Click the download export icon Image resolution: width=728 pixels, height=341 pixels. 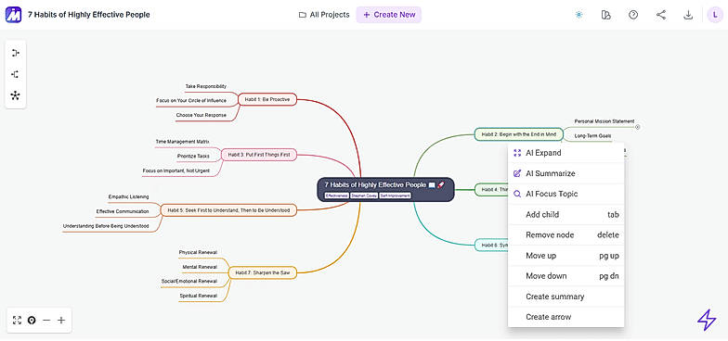pos(688,15)
